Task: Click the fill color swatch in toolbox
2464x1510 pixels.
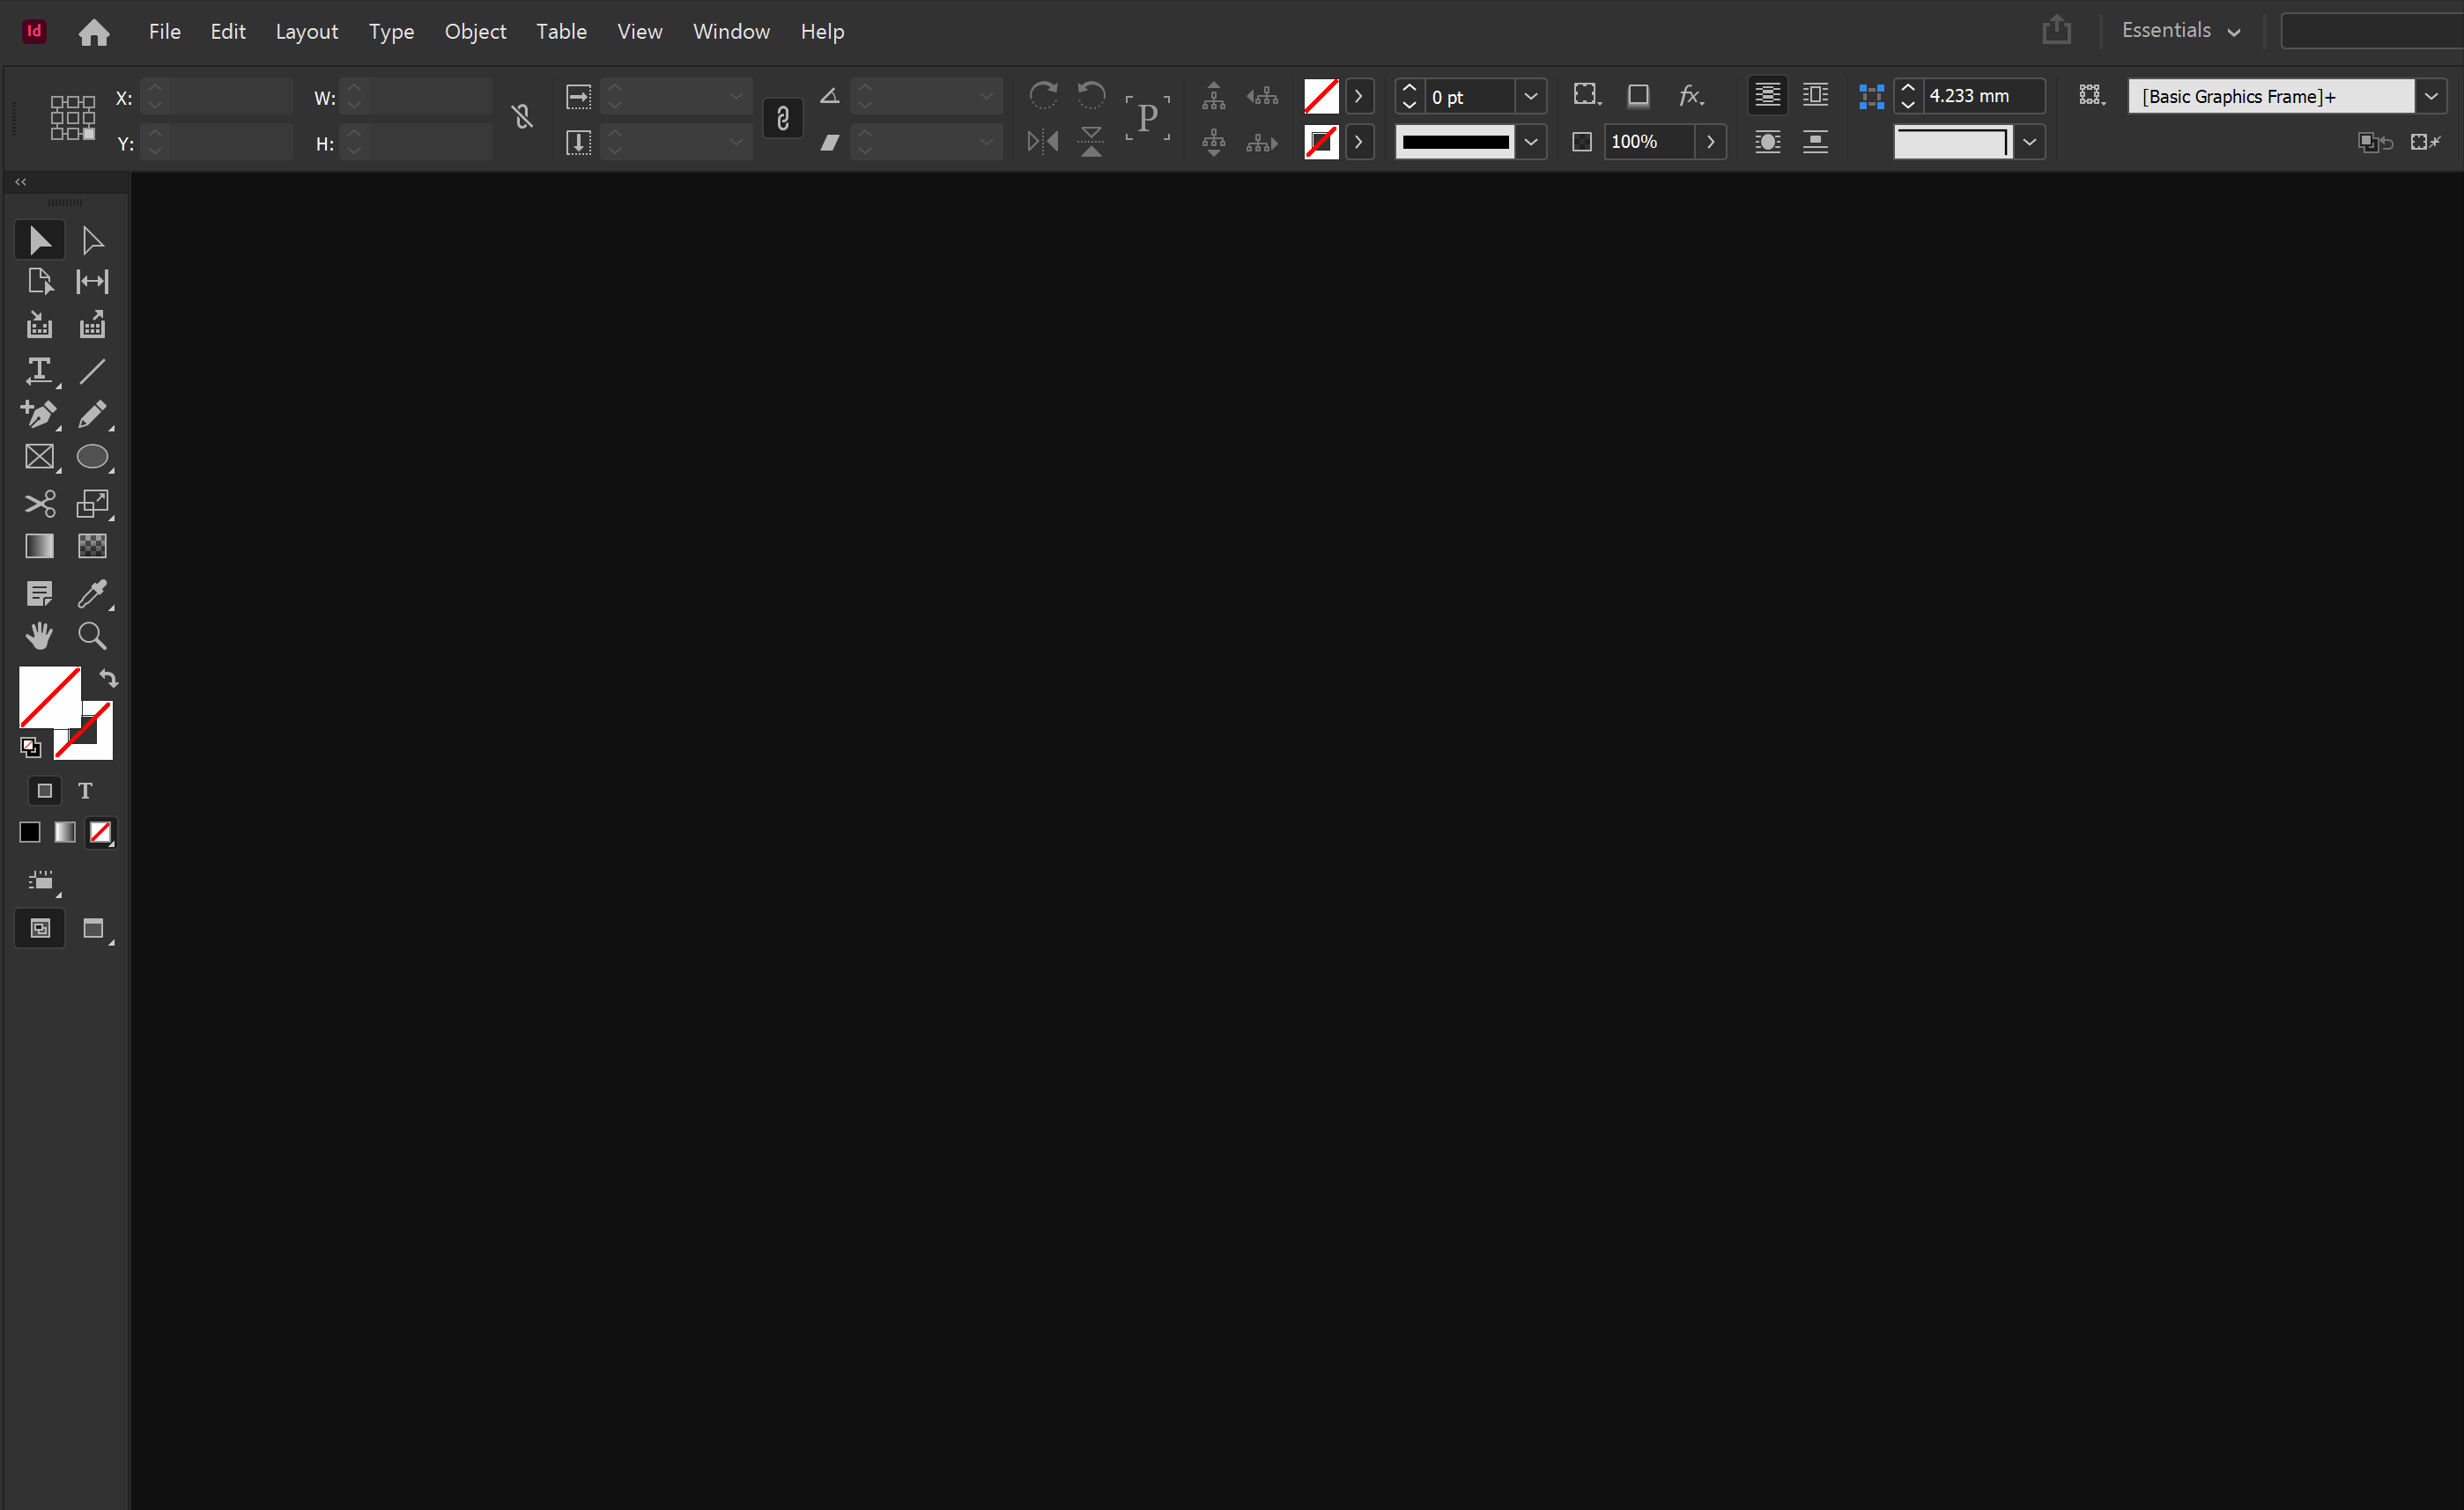Action: 48,696
